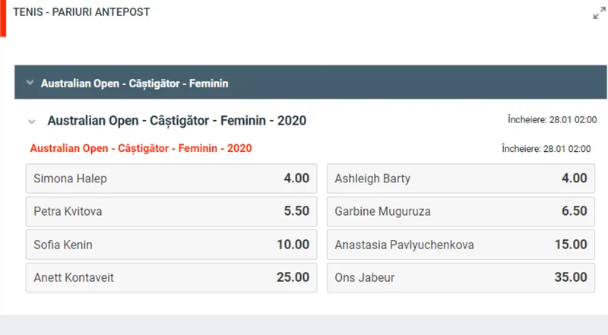Select Ashleigh Barty odds 4.00
The width and height of the screenshot is (608, 335).
(x=461, y=179)
